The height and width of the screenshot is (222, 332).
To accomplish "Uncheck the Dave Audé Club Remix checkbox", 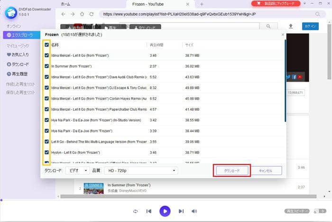I will pyautogui.click(x=47, y=77).
